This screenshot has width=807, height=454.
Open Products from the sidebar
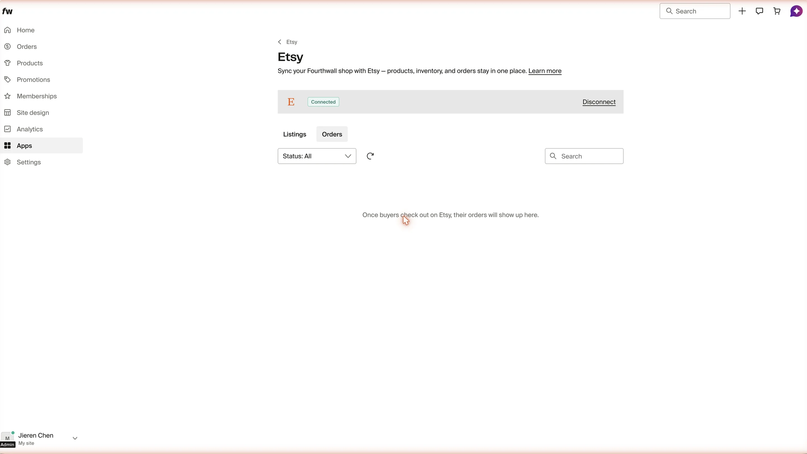(41, 63)
